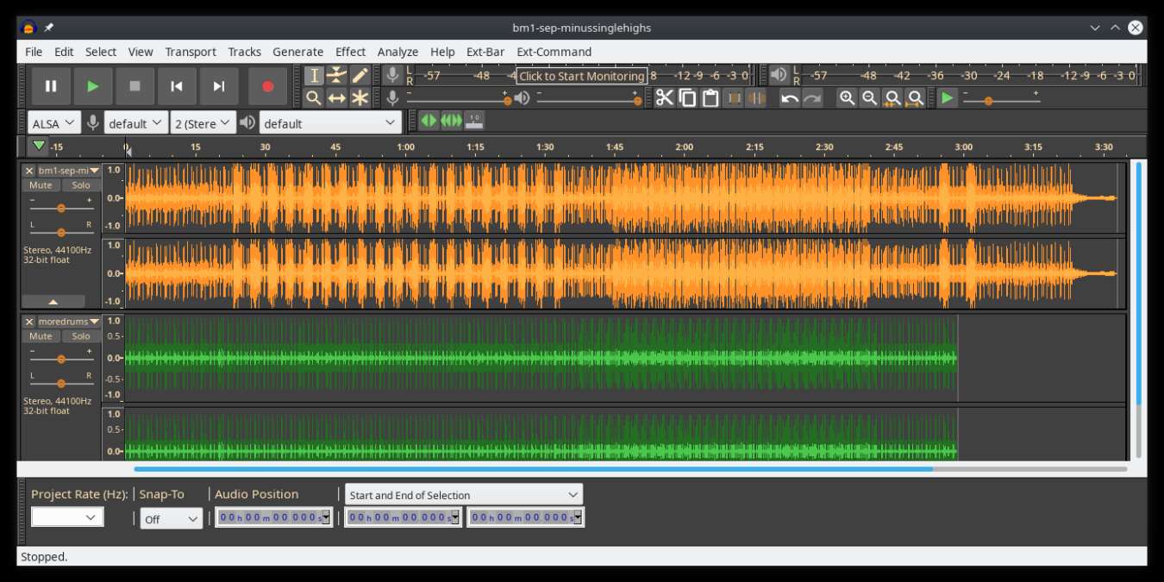Open the Effect menu
The height and width of the screenshot is (582, 1164).
tap(350, 52)
